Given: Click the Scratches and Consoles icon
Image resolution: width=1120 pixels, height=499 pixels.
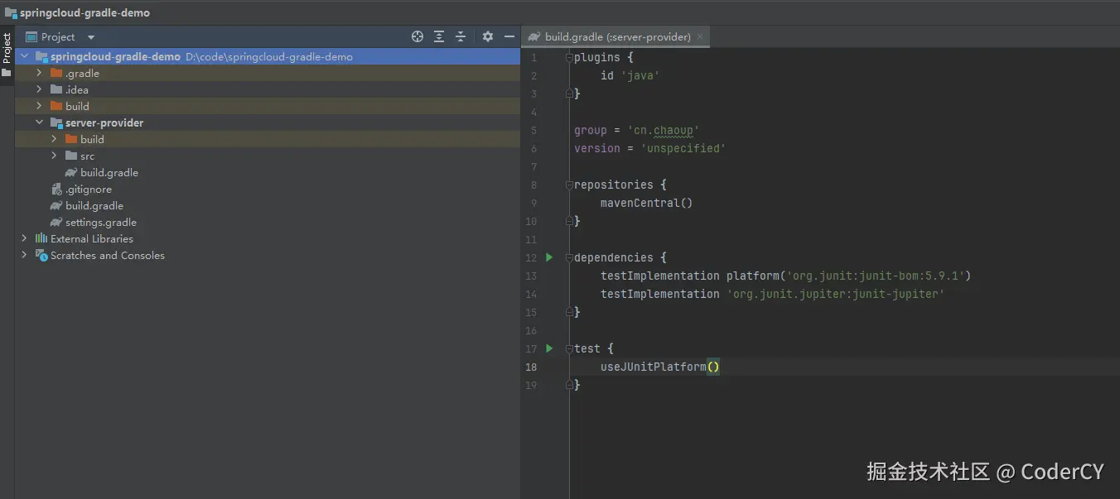Looking at the screenshot, I should click(x=41, y=256).
